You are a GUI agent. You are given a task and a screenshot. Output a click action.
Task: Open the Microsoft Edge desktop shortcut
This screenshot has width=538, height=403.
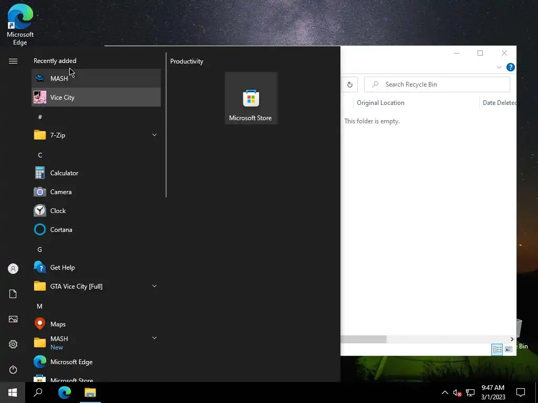click(20, 25)
